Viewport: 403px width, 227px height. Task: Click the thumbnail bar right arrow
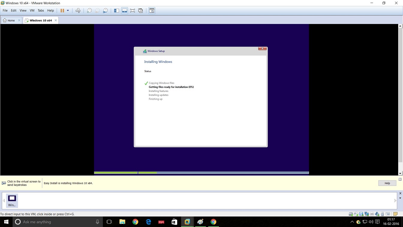click(395, 201)
